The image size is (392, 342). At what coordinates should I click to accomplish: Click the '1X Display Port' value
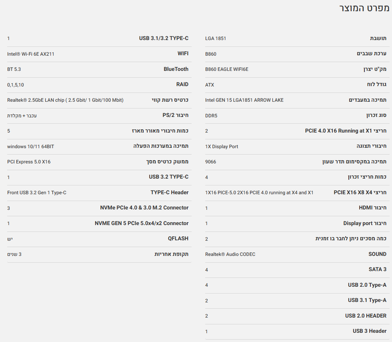pyautogui.click(x=222, y=147)
